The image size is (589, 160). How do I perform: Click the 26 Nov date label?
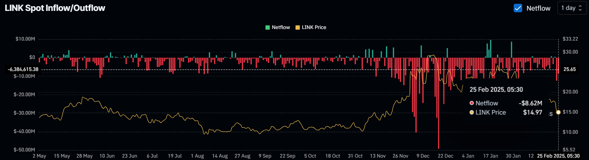pyautogui.click(x=401, y=156)
